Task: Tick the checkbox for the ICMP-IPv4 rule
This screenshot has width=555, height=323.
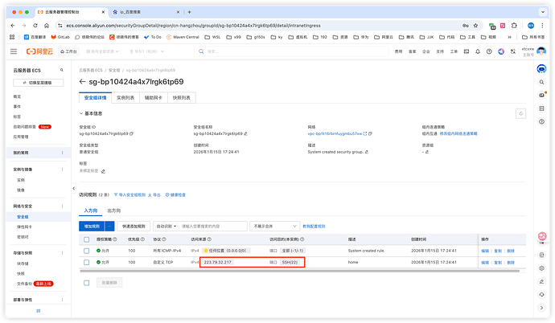Action: click(x=87, y=251)
